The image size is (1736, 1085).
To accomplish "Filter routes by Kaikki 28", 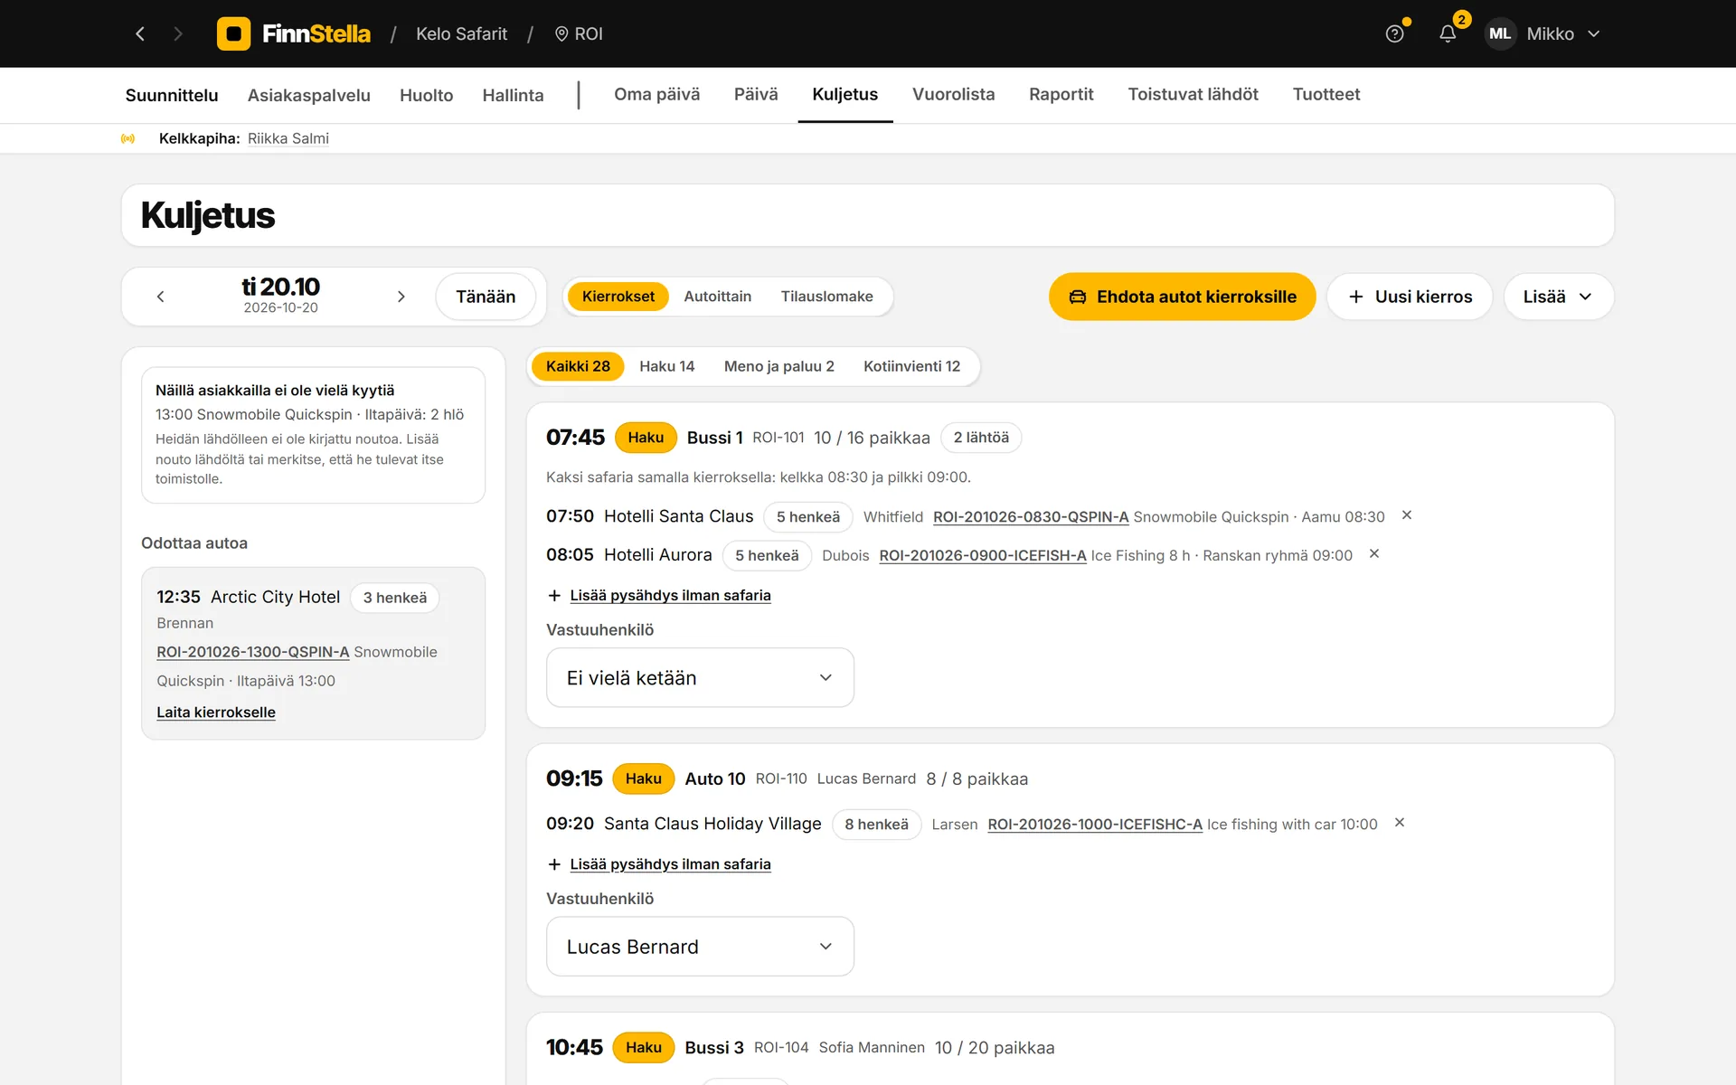I will (x=578, y=366).
